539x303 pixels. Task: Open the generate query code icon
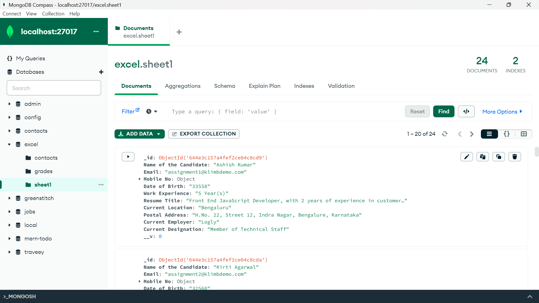466,111
